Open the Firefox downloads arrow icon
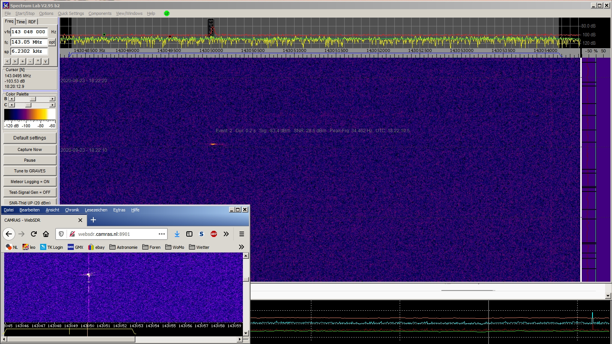612x344 pixels. click(x=177, y=234)
